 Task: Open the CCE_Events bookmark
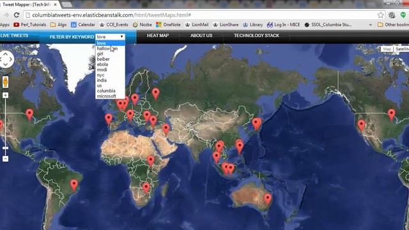click(x=114, y=24)
